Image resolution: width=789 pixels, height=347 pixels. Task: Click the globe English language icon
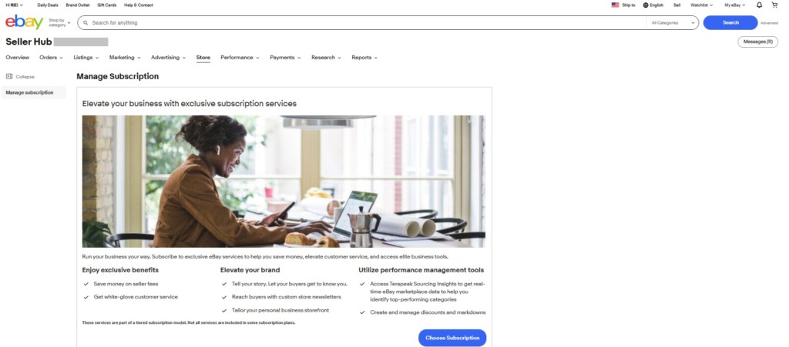tap(646, 5)
